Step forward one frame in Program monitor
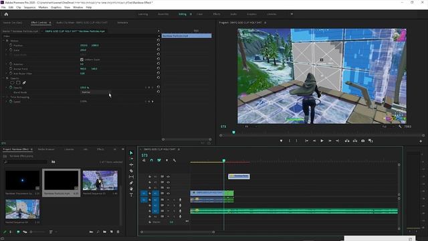The image size is (428, 241). tap(330, 141)
